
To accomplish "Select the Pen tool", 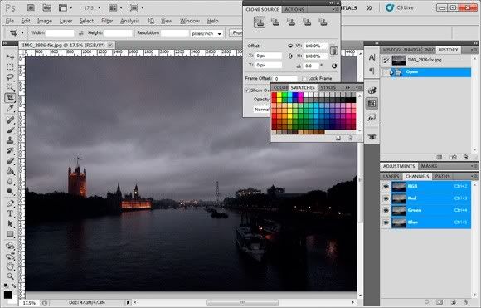I will coord(10,203).
